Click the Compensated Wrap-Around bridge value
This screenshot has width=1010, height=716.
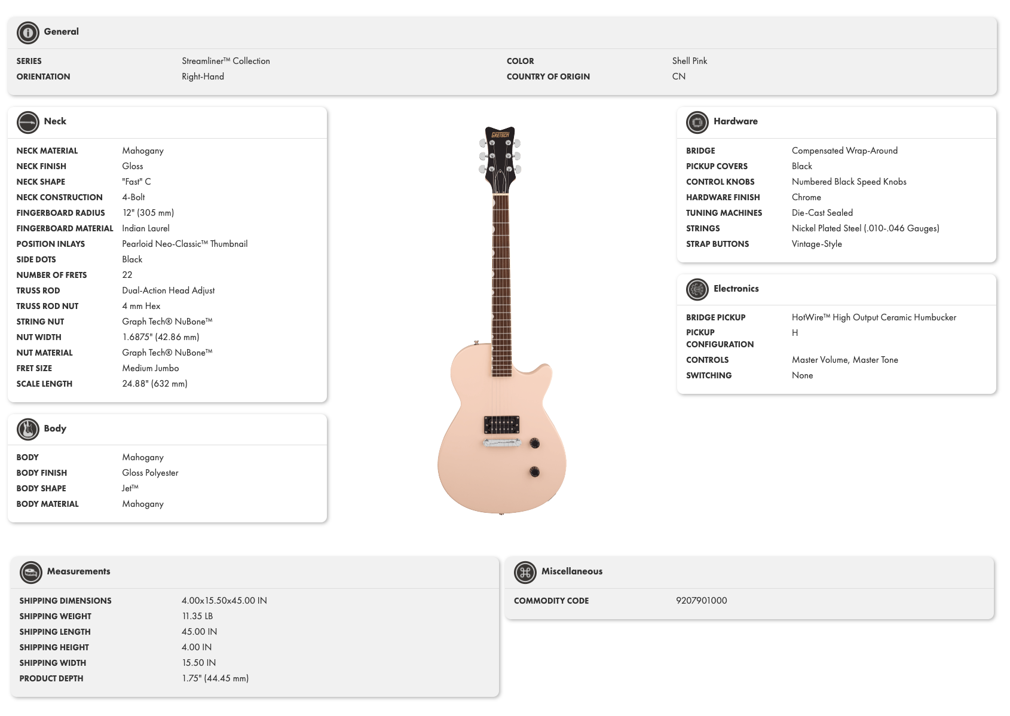point(844,151)
